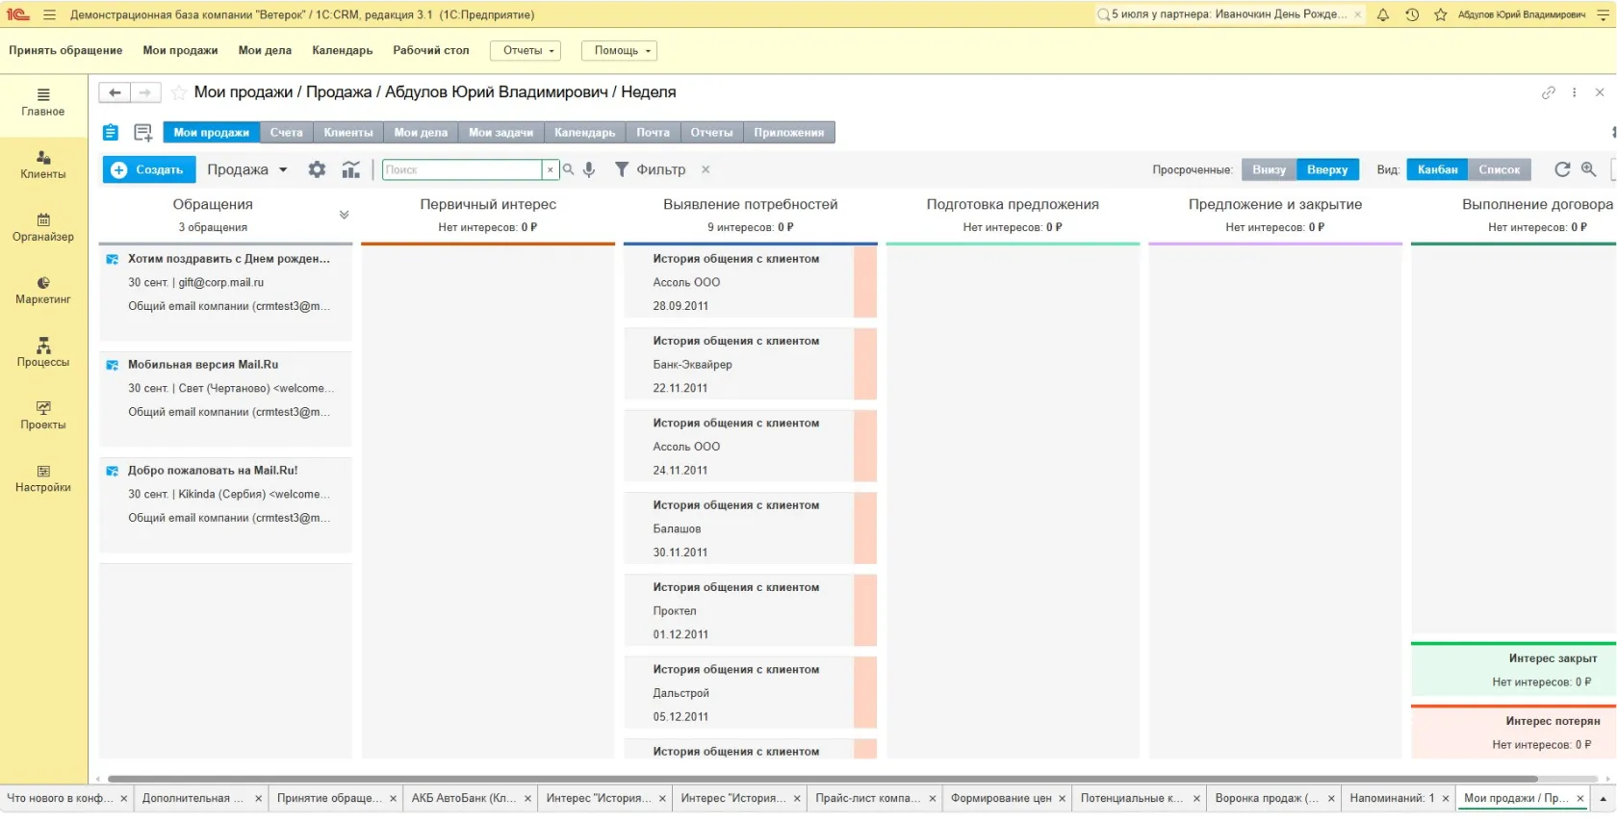The image size is (1617, 823).
Task: Expand the Отчеты dropdown in the top menu
Action: click(526, 51)
